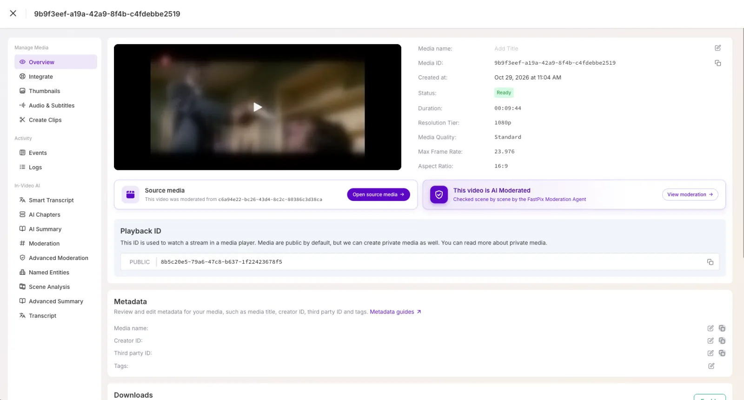Viewport: 744px width, 400px height.
Task: Click the Playback ID value field
Action: [420, 262]
